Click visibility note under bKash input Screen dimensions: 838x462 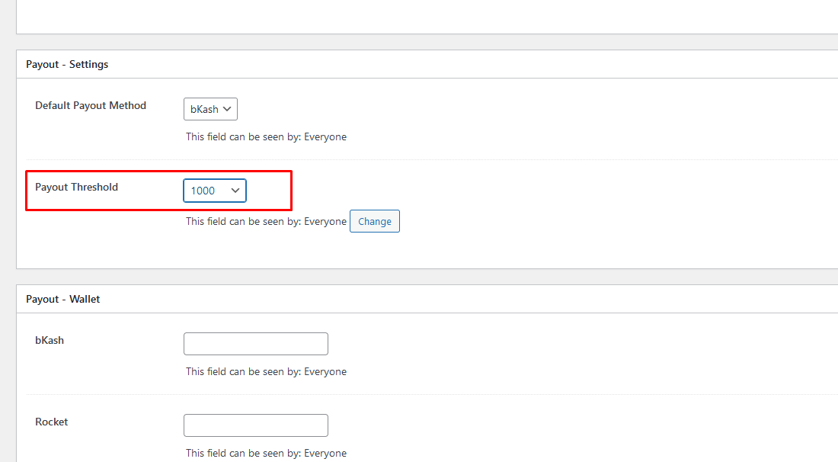point(266,371)
